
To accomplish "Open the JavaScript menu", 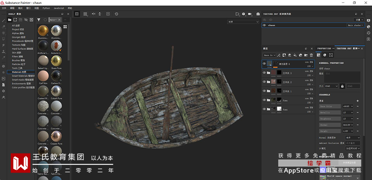I will (x=59, y=8).
